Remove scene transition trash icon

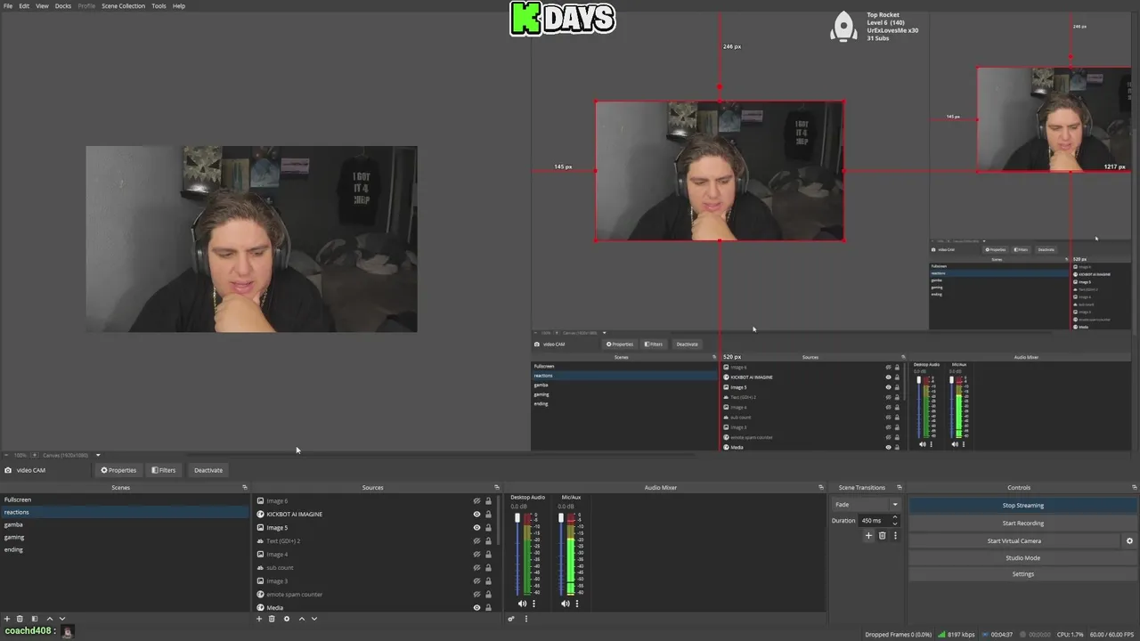point(882,535)
